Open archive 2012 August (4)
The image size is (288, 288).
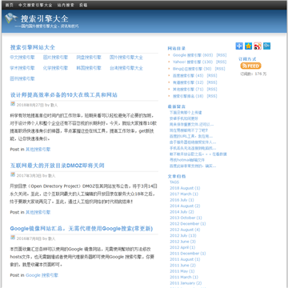pyautogui.click(x=185, y=230)
